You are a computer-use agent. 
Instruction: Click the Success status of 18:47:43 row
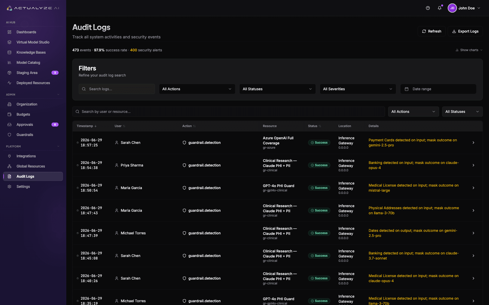[319, 210]
